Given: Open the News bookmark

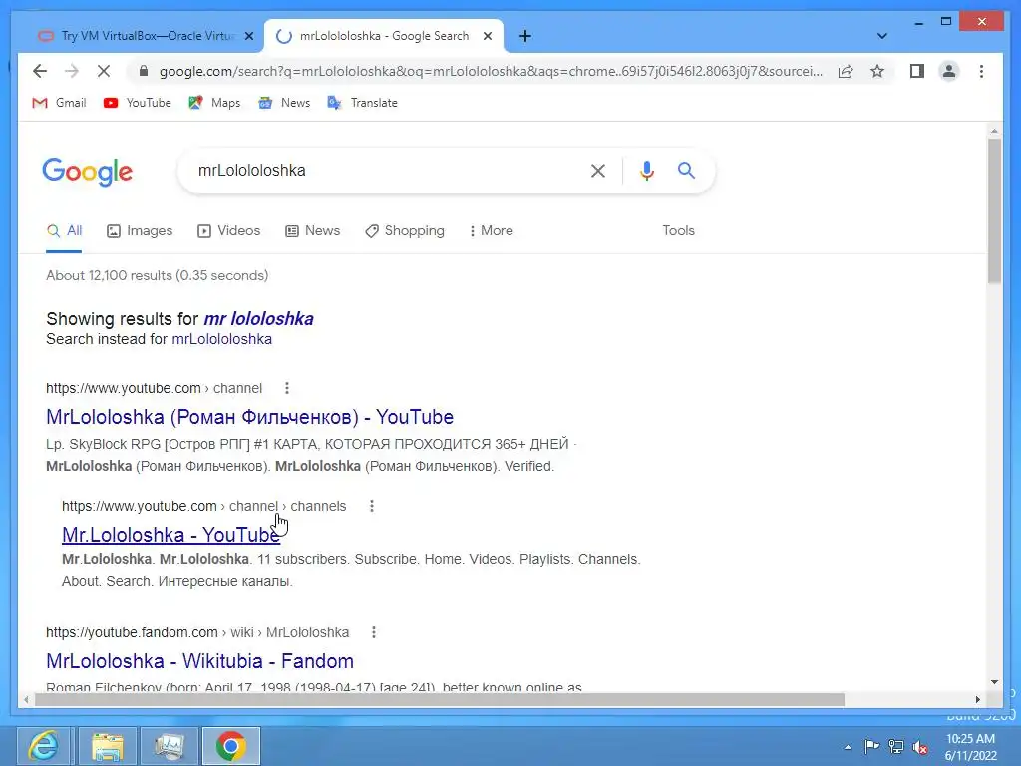Looking at the screenshot, I should (x=284, y=103).
